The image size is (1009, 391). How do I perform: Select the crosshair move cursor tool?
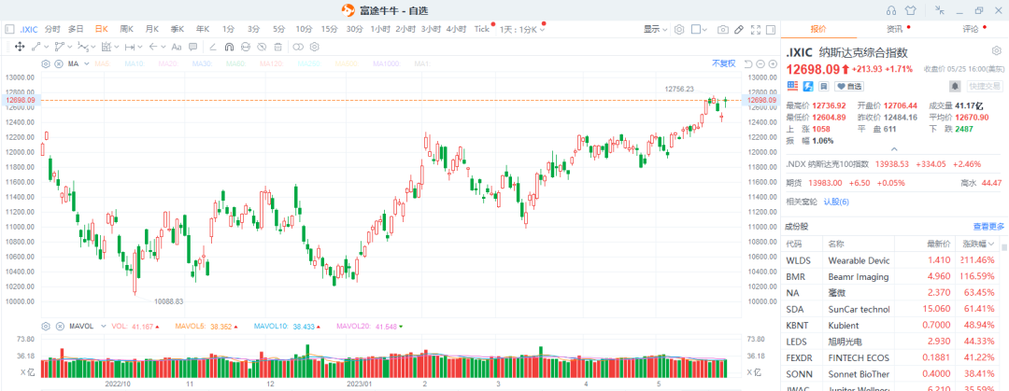(x=20, y=47)
